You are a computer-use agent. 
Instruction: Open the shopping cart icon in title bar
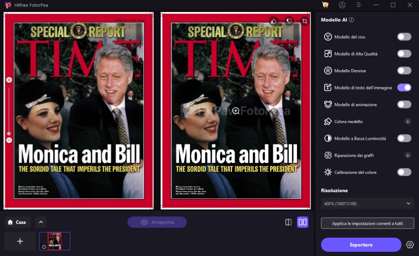click(325, 5)
